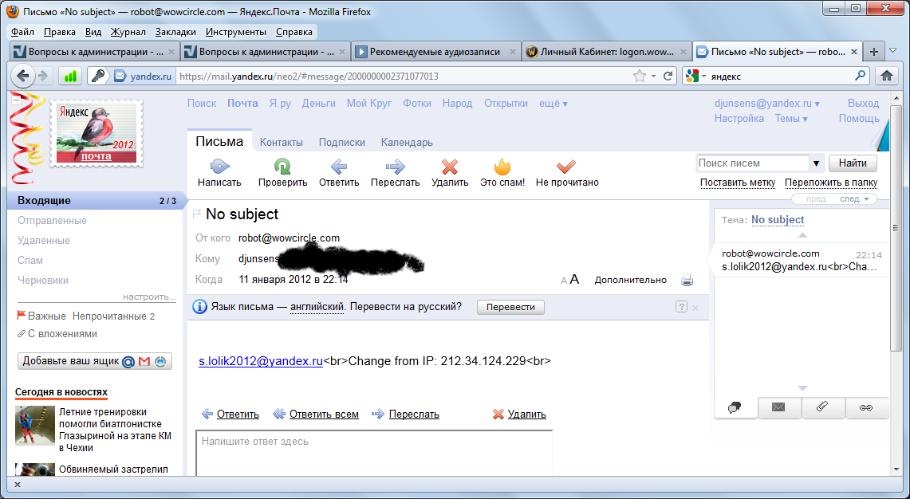
Task: Show envelope filter icon in right panel
Action: 779,407
